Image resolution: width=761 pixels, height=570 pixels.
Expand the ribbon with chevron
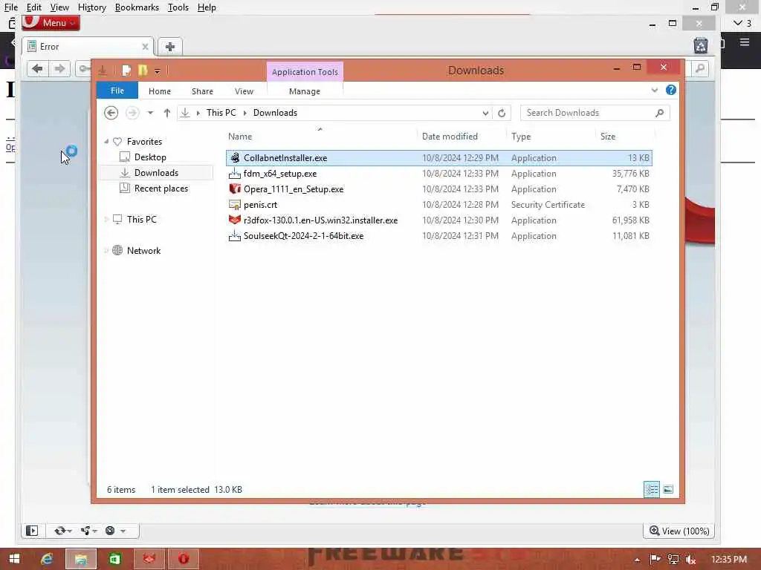click(654, 90)
